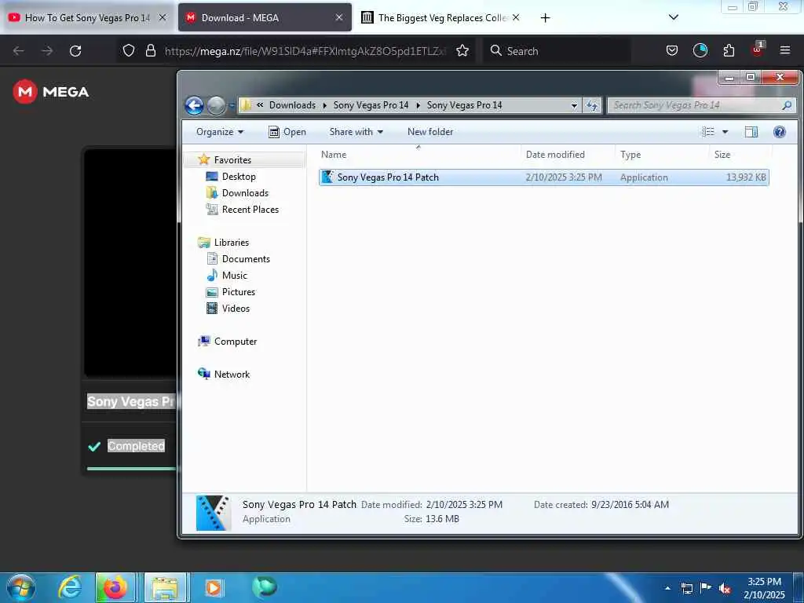Click the mega.nz URL address field
This screenshot has width=804, height=603.
point(305,51)
